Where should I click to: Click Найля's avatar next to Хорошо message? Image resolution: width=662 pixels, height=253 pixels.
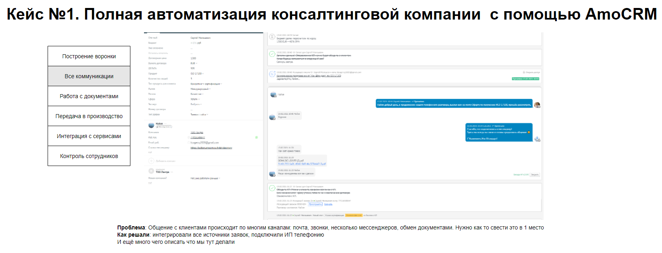point(272,117)
